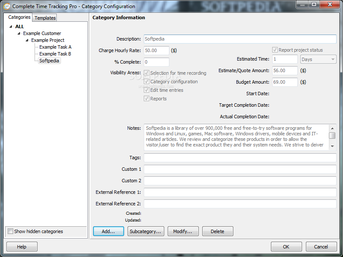Click the External Reference 1 field
343x257 pixels.
[240, 192]
